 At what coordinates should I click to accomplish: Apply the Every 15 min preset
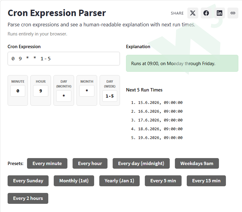pos(206,181)
